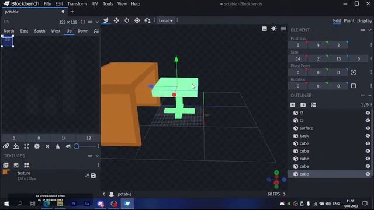Select the South UV face tab
Screen dimensions: 374x210
[x=40, y=31]
